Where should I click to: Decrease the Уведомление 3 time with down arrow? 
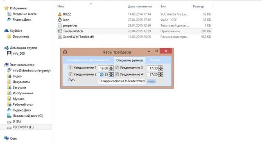click(160, 69)
